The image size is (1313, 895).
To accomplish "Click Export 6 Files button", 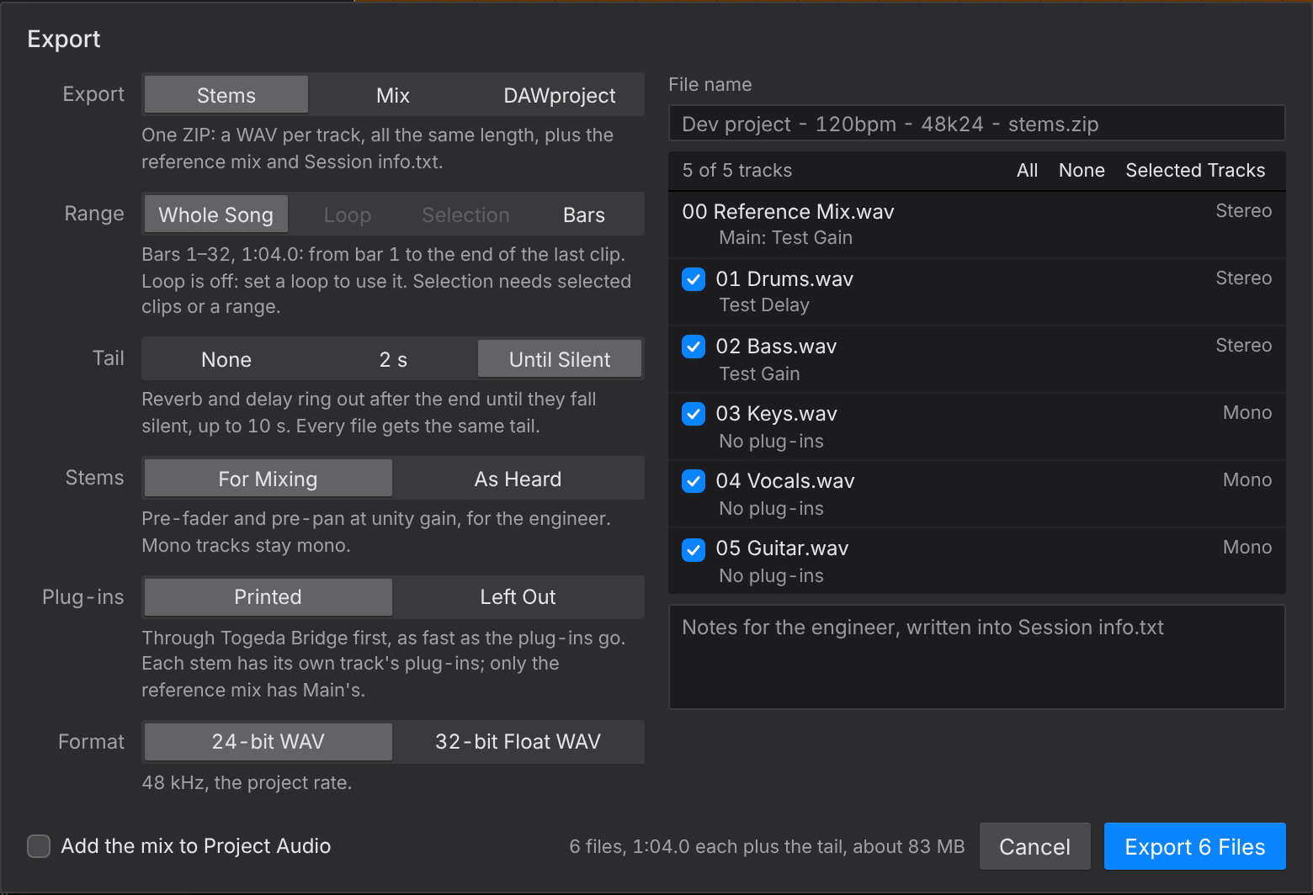I will pyautogui.click(x=1195, y=846).
